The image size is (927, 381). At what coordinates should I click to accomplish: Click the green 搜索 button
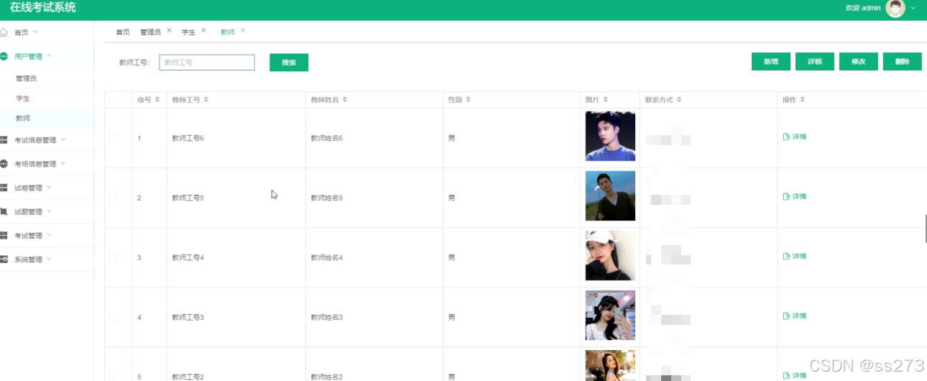289,63
